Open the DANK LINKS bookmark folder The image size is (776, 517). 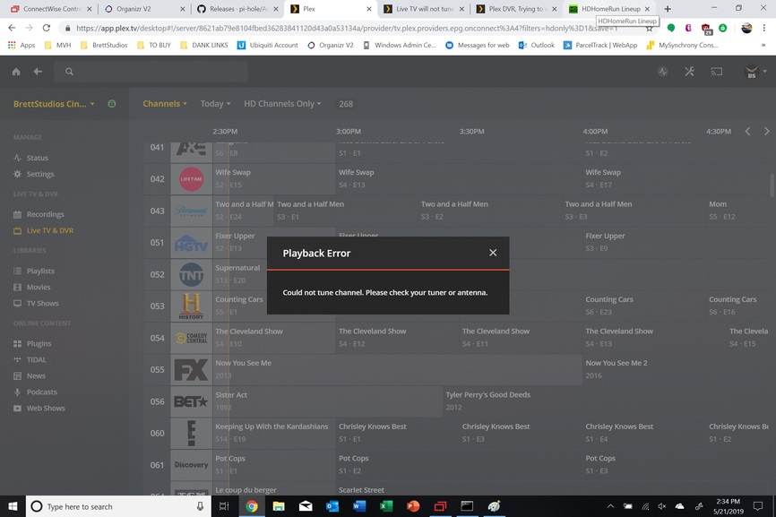[204, 45]
